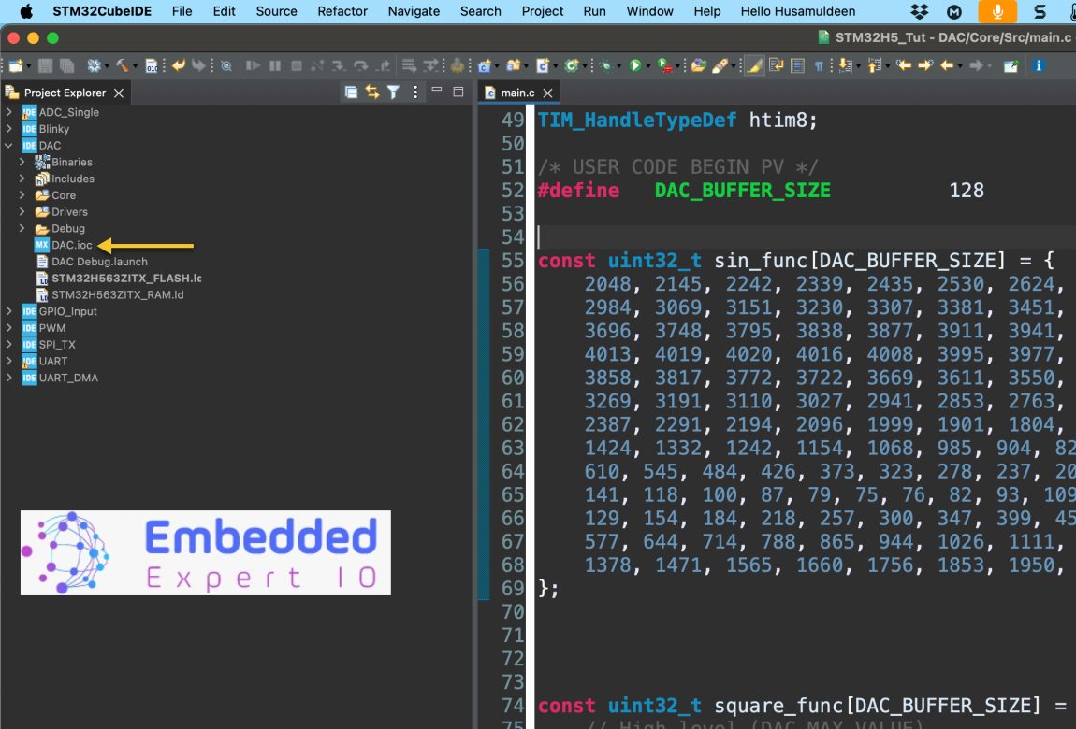The height and width of the screenshot is (729, 1076).
Task: Open the DAC.ioc file
Action: [x=71, y=245]
